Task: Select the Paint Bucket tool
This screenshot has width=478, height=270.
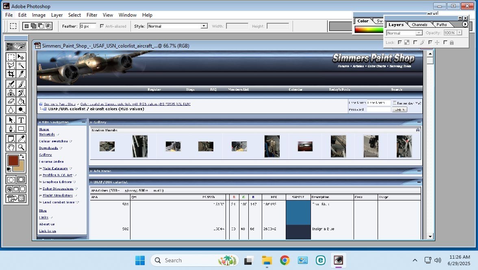Action: pyautogui.click(x=21, y=101)
